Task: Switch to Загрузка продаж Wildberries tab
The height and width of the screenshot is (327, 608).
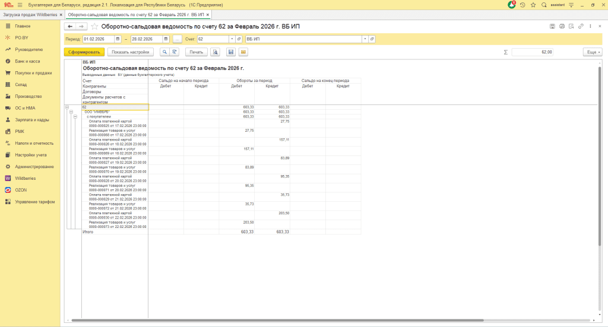Action: click(x=30, y=14)
